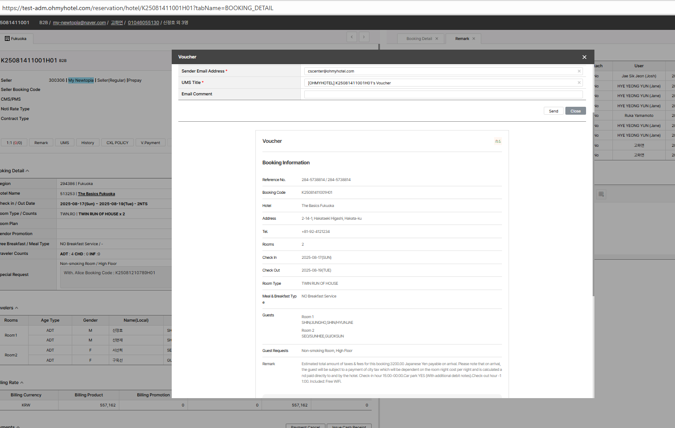Open the my-newtopia@naver.com email link
675x428 pixels.
tap(79, 23)
